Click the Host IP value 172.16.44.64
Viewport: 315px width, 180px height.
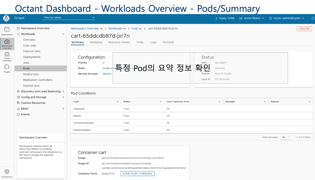click(222, 80)
